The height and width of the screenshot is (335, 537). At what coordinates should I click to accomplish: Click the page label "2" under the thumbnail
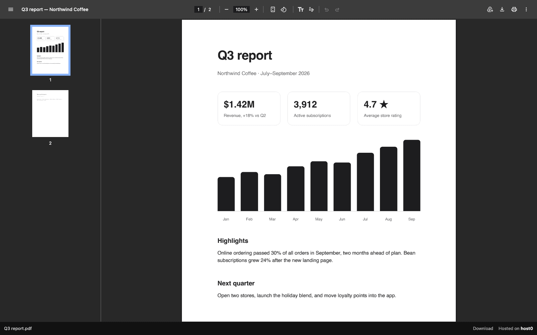(50, 143)
